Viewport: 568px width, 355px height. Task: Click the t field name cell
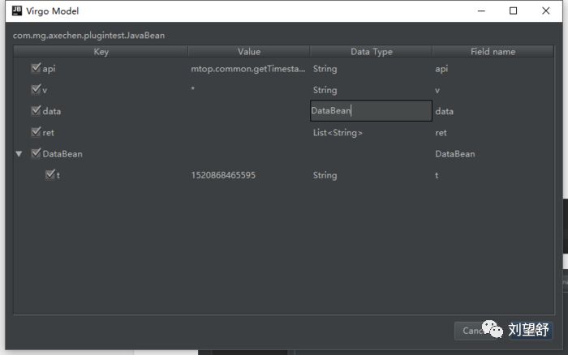[x=437, y=176]
